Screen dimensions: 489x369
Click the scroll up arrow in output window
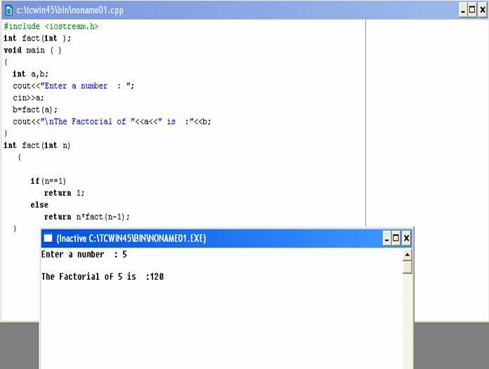point(407,255)
